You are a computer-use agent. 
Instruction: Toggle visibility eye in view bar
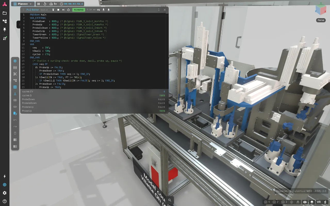tap(305, 202)
